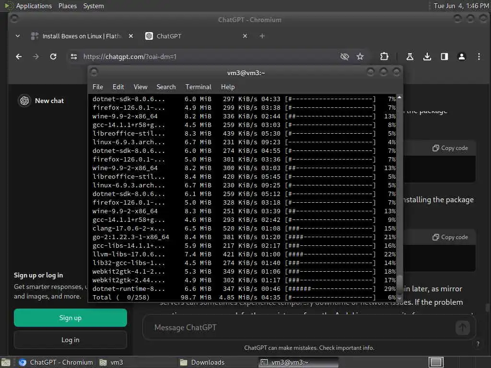This screenshot has width=491, height=368.
Task: Open the System menu
Action: [x=94, y=6]
